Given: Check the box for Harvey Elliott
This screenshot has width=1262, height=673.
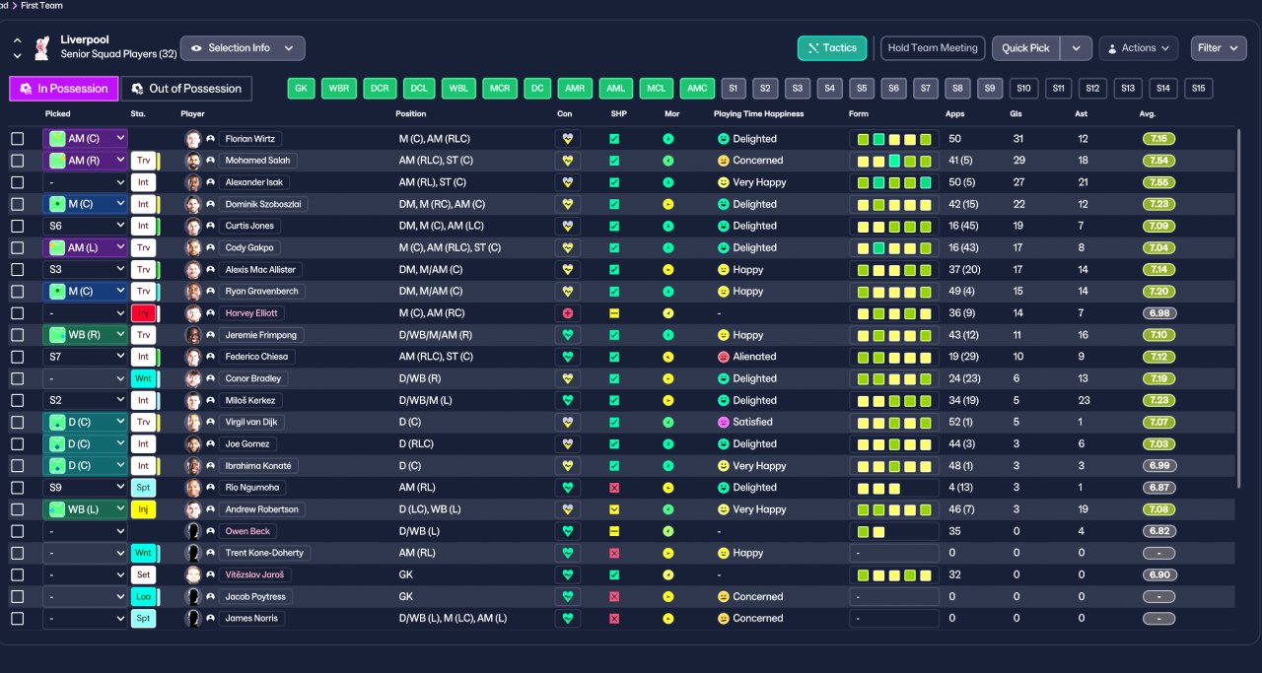Looking at the screenshot, I should click(17, 313).
